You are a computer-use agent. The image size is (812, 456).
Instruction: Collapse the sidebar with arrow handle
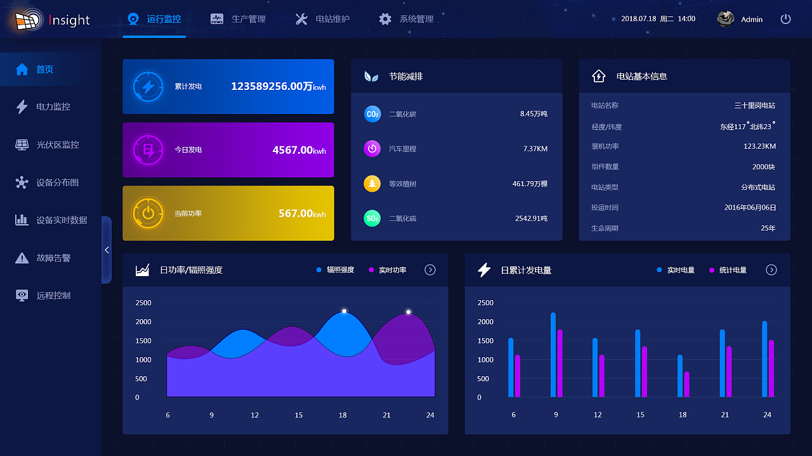(x=107, y=250)
